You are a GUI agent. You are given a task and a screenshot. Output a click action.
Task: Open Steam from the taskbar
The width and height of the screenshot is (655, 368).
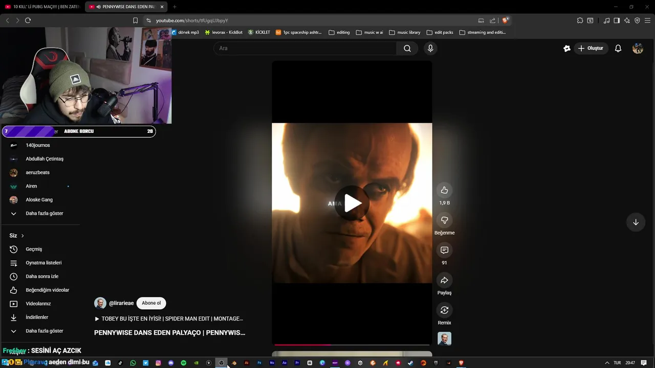tap(411, 363)
